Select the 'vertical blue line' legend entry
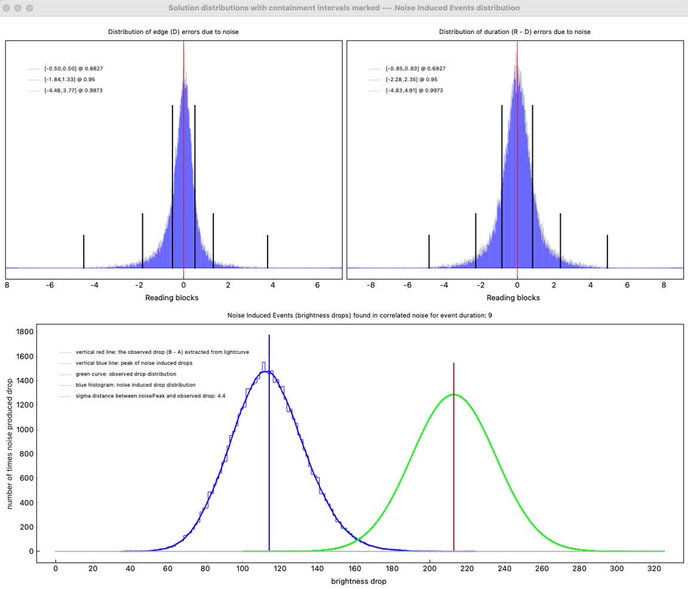 (x=134, y=363)
